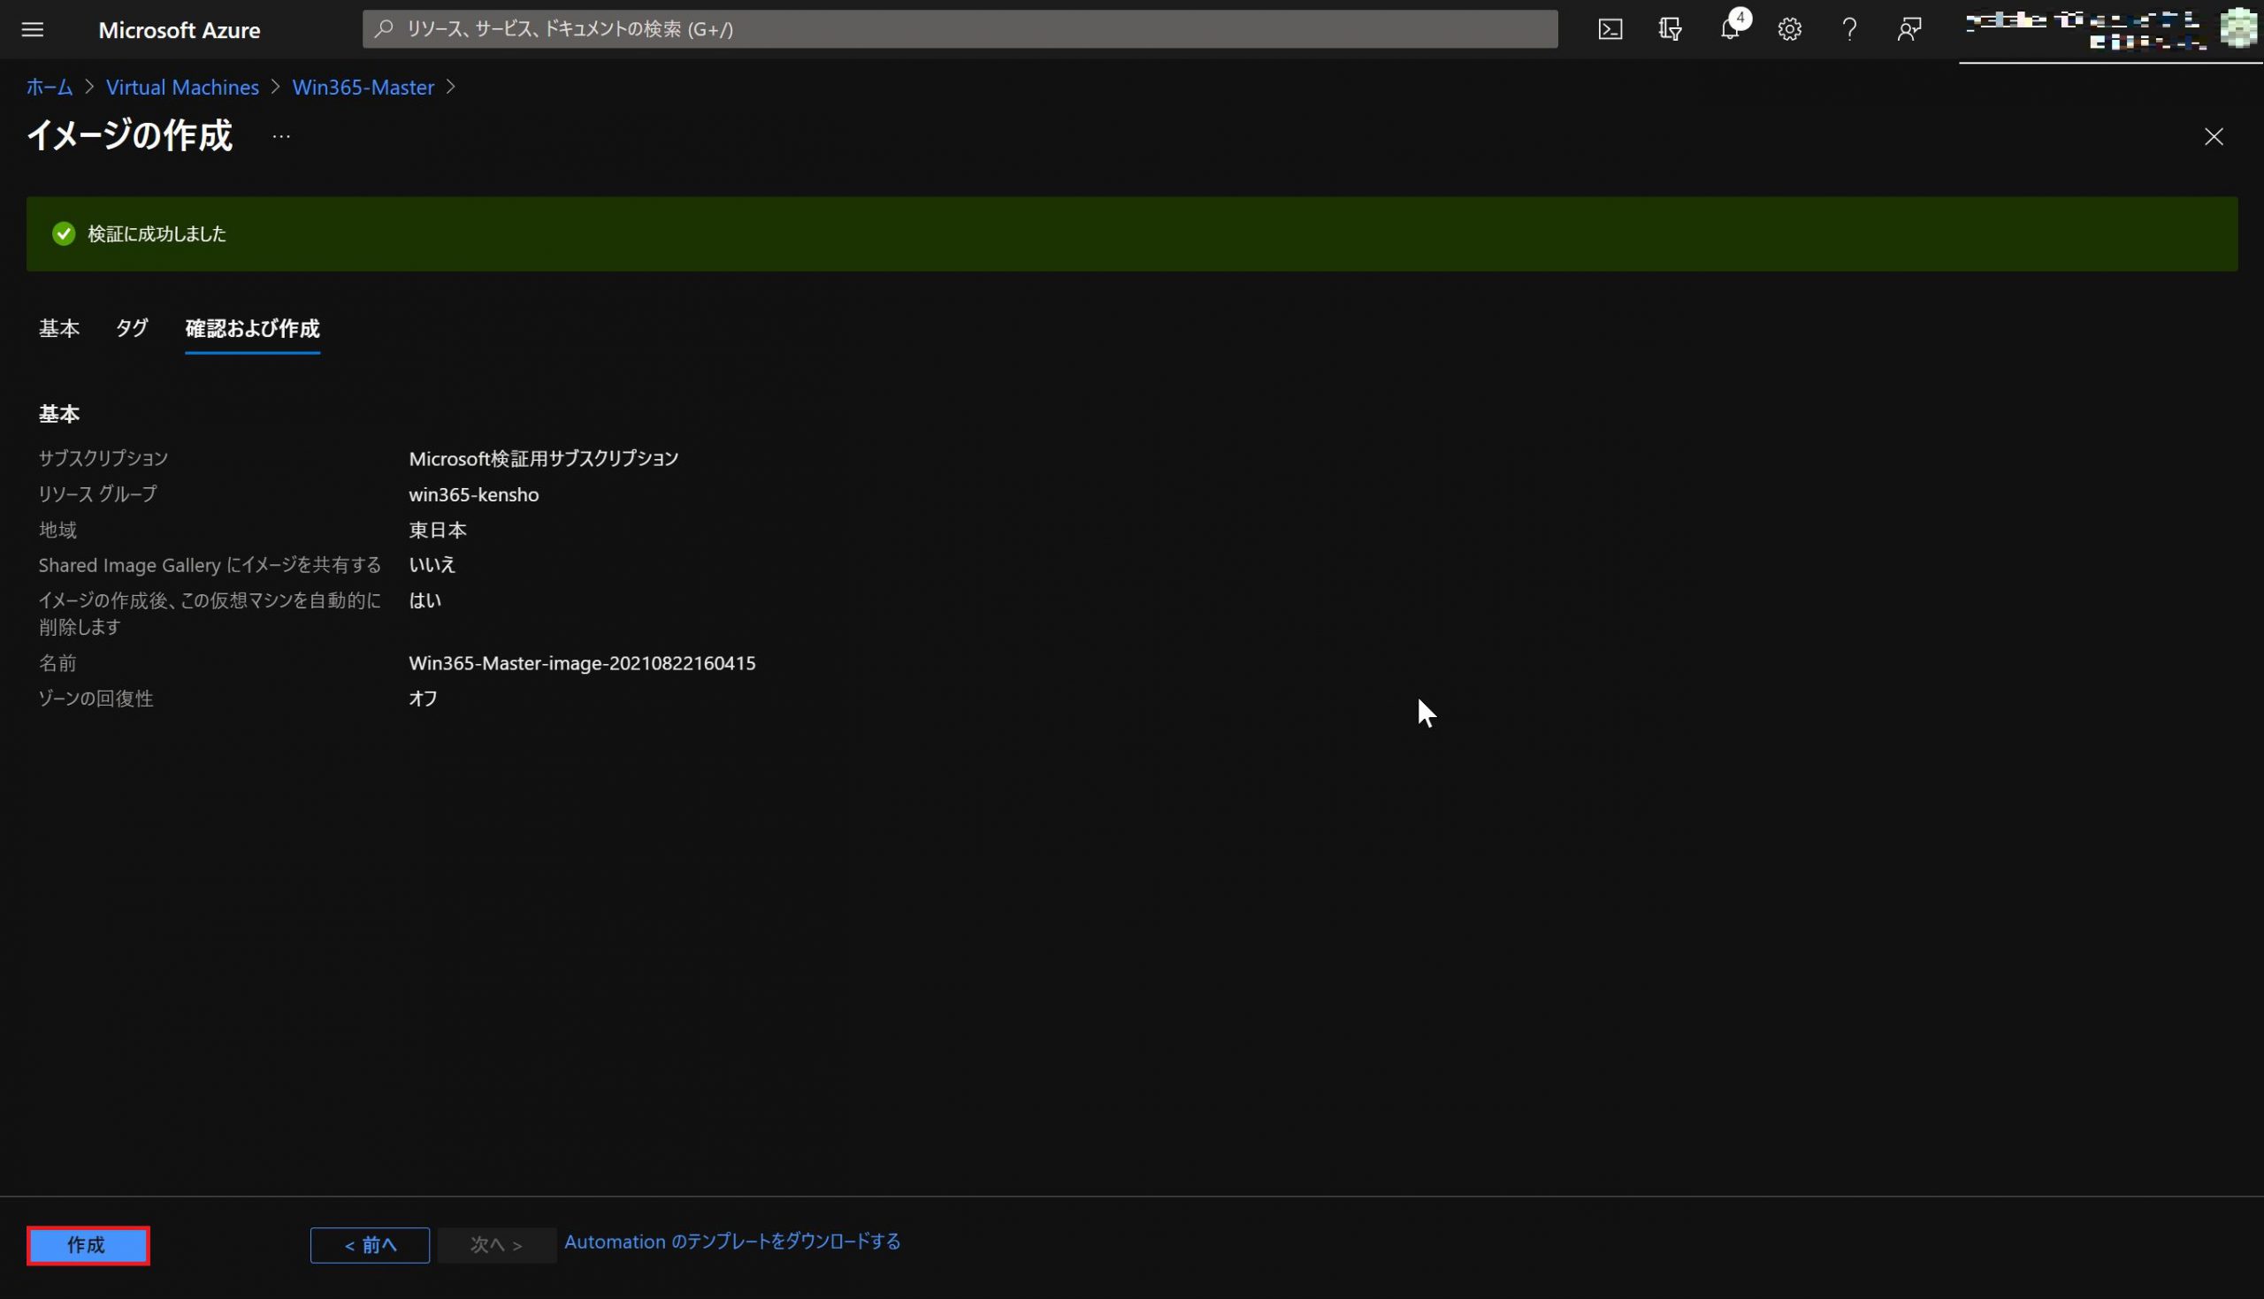The image size is (2264, 1299).
Task: Open the Help question mark icon
Action: (1849, 29)
